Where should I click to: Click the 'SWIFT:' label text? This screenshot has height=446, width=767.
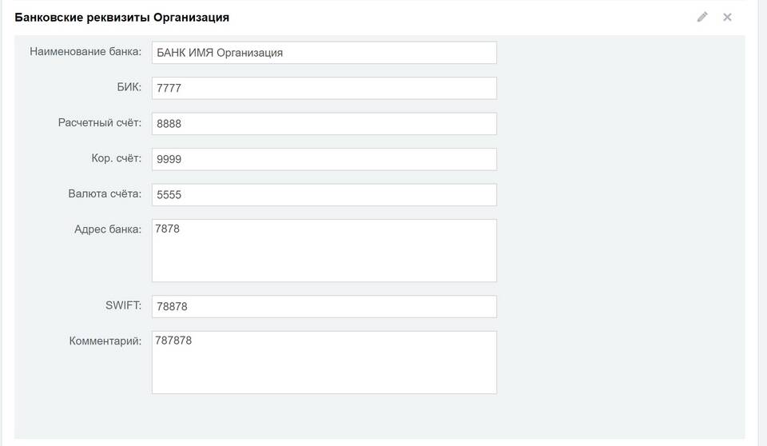click(x=122, y=305)
